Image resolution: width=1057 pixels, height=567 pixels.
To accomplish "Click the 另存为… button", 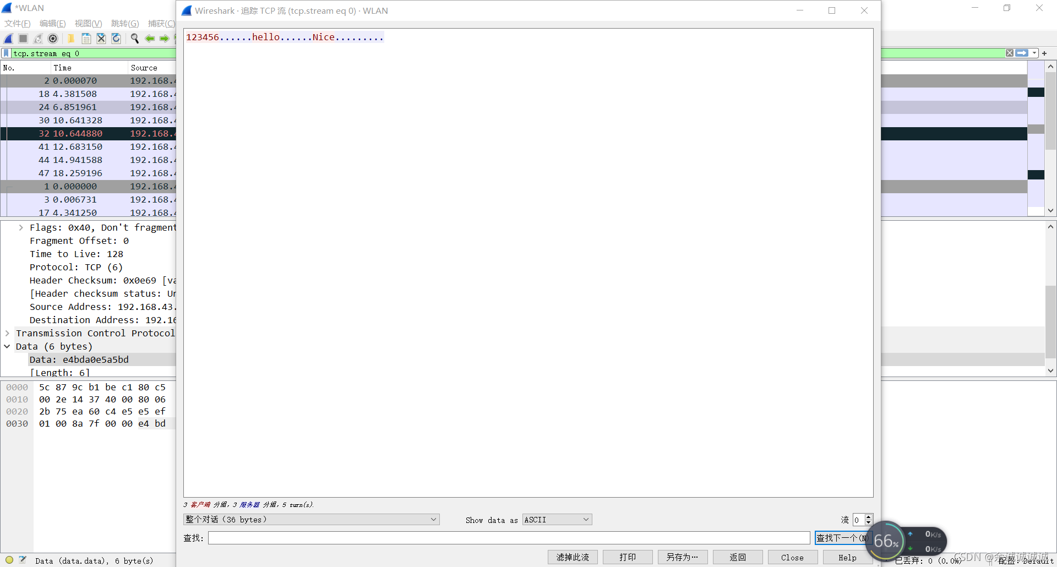I will coord(682,558).
